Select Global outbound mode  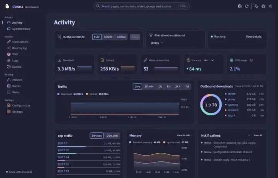[121, 37]
